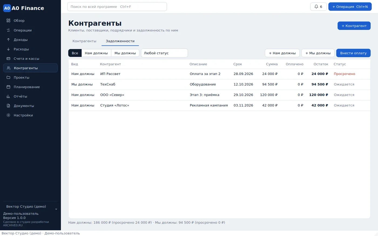Click the Контрагенты people icon
378x236 pixels.
coord(9,68)
